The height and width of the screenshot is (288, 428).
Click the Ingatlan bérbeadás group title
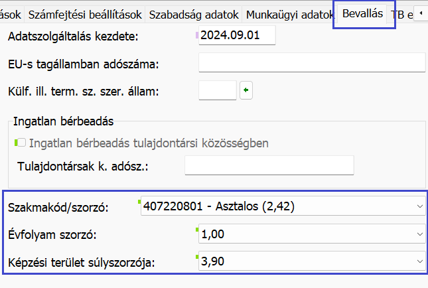click(x=63, y=122)
